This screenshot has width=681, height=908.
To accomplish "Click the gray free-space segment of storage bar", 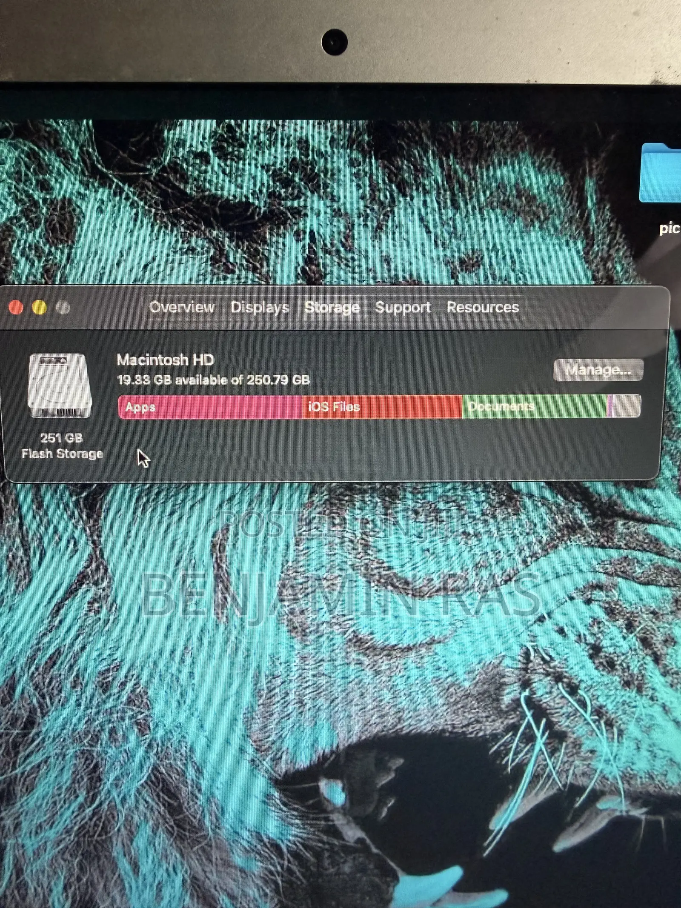I will coord(627,406).
